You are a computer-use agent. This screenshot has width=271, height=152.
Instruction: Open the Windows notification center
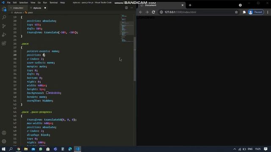tap(265, 149)
